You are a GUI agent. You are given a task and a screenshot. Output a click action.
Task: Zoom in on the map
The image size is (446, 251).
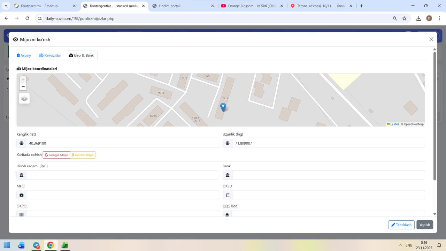(x=23, y=79)
